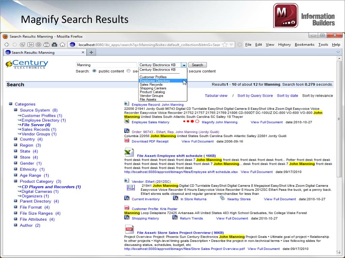Sort results by date
This screenshot has width=345, height=258.
[x=287, y=96]
